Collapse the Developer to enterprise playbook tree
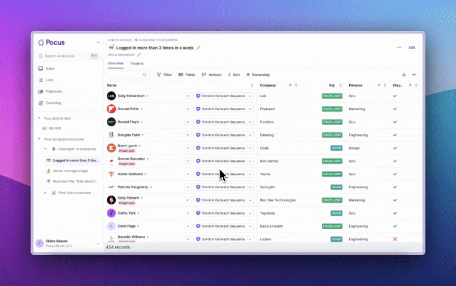 (x=45, y=149)
